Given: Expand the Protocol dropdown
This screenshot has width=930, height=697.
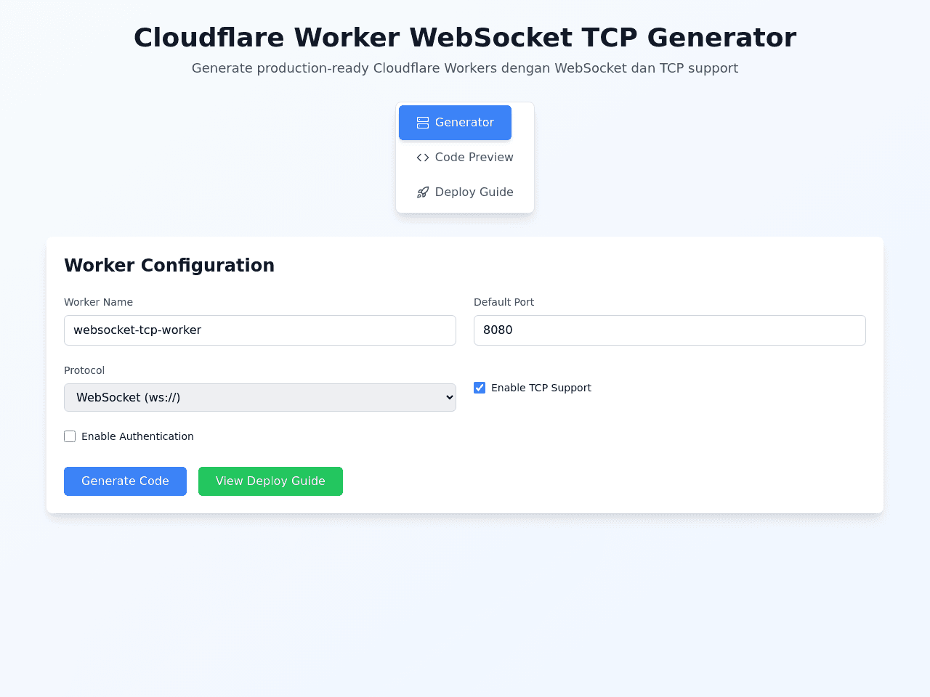Looking at the screenshot, I should coord(260,397).
